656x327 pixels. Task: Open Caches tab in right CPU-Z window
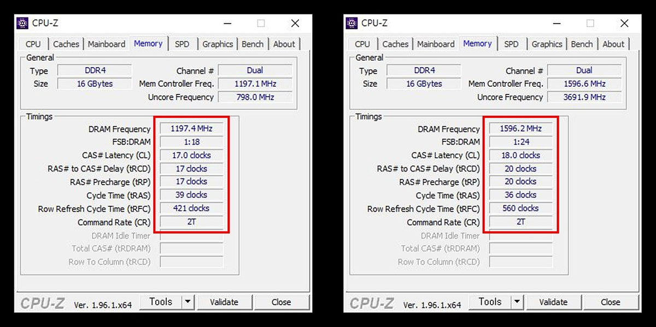coord(395,44)
